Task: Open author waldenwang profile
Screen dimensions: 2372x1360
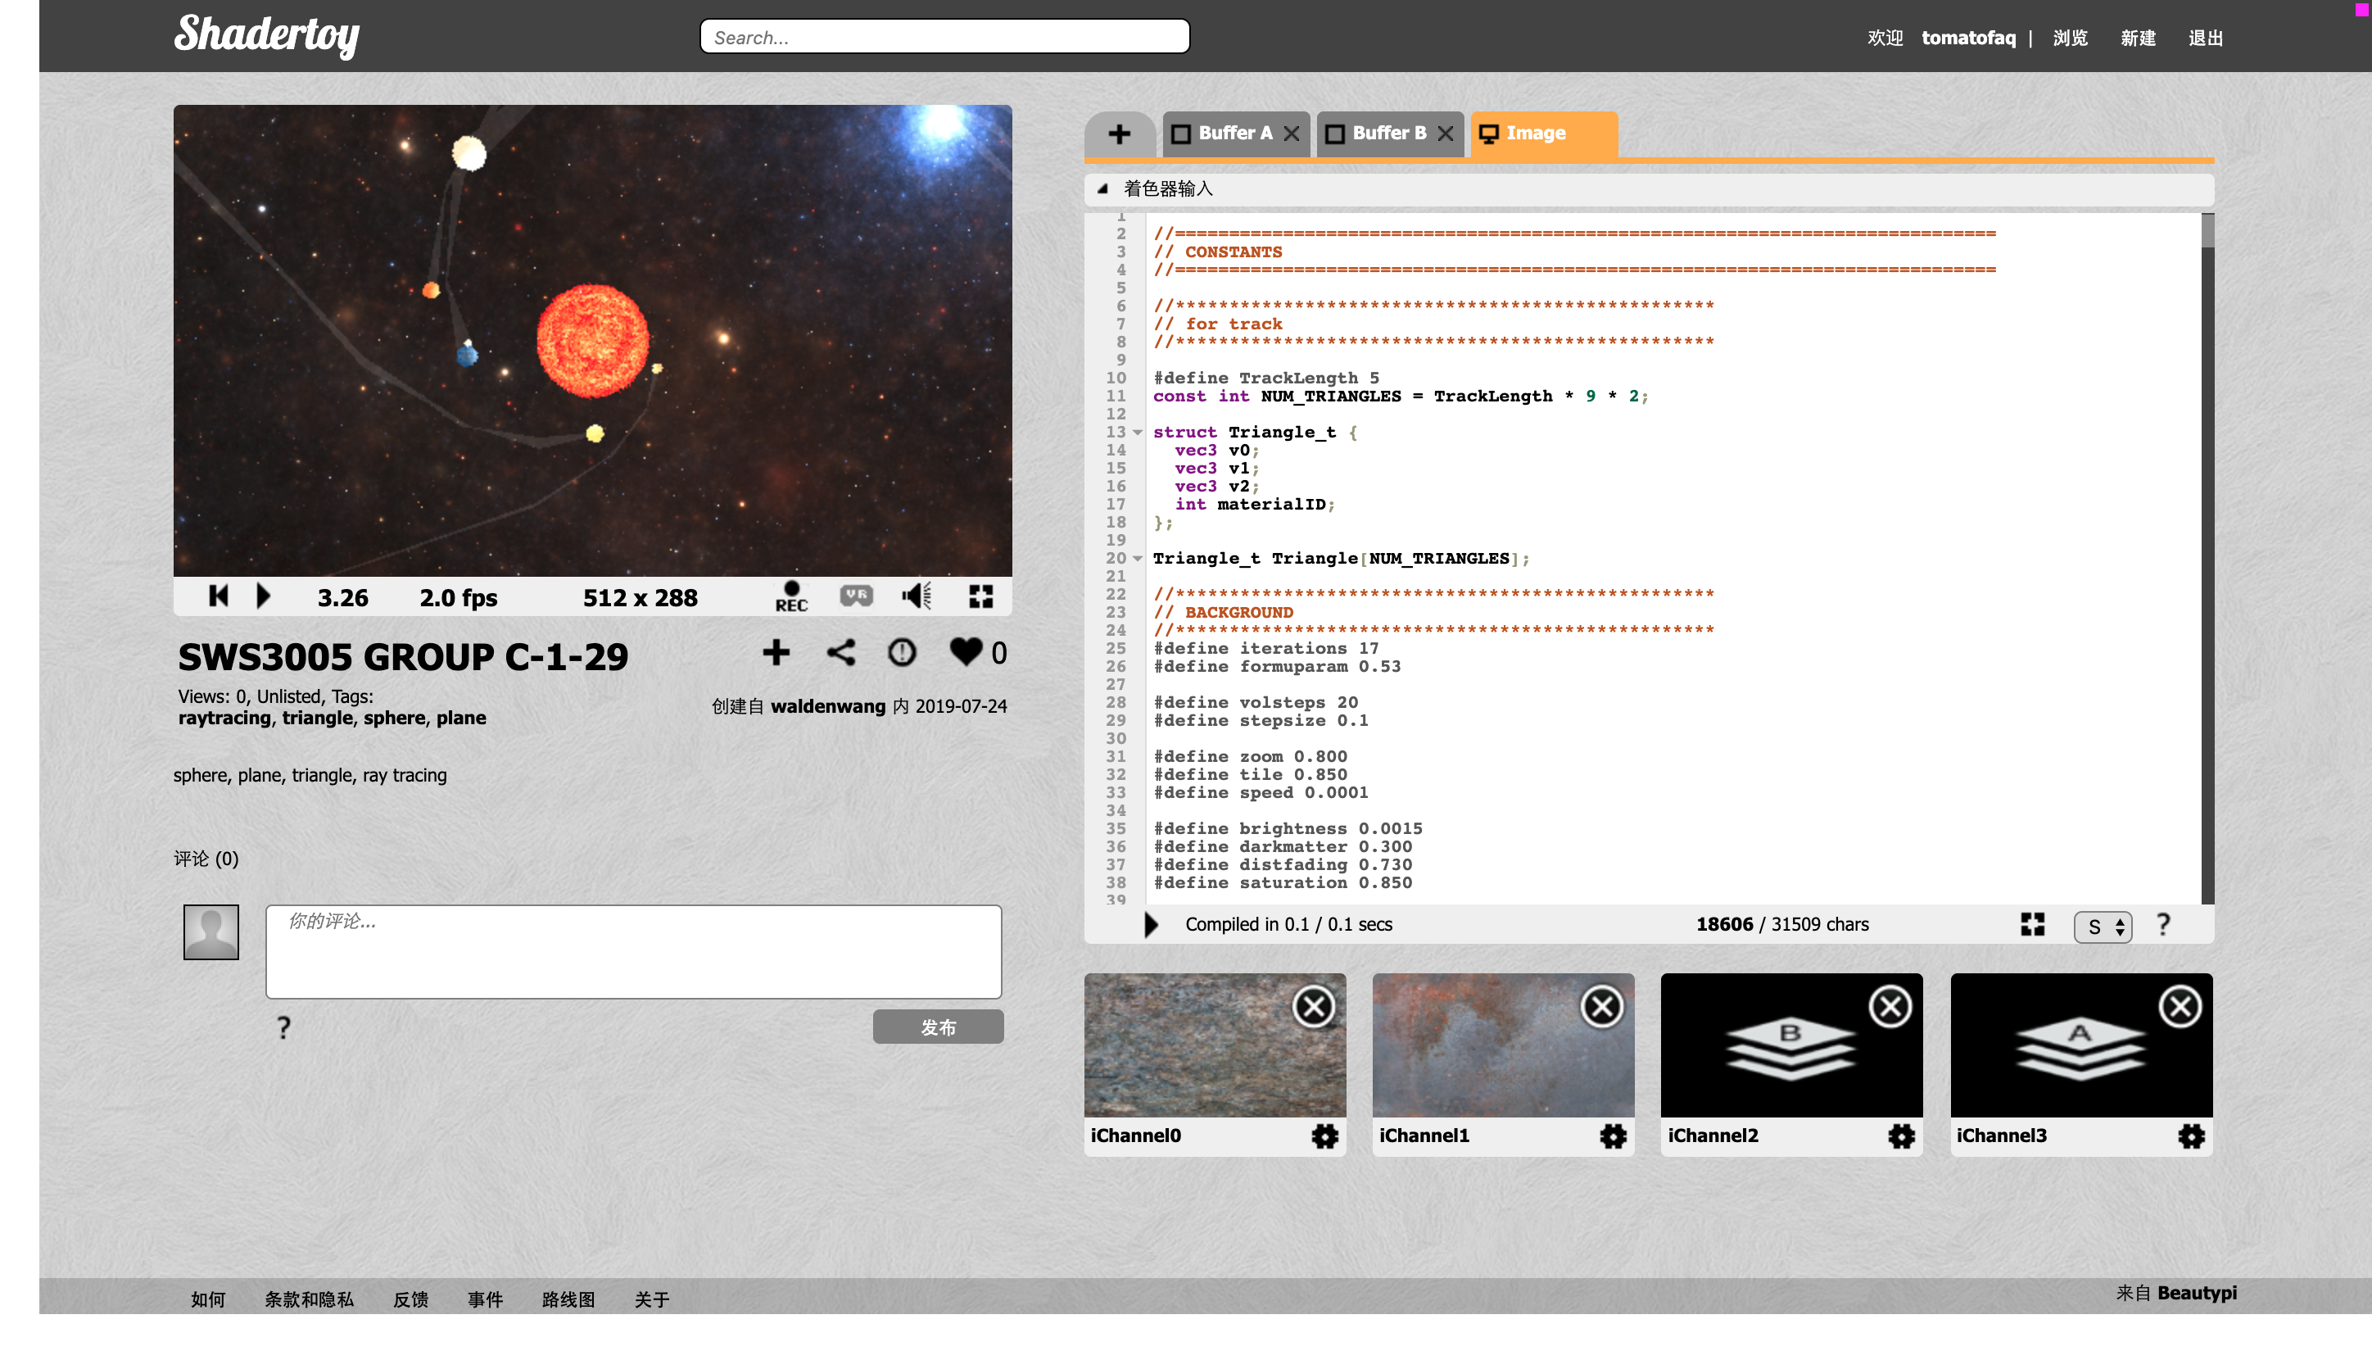Action: [x=827, y=706]
